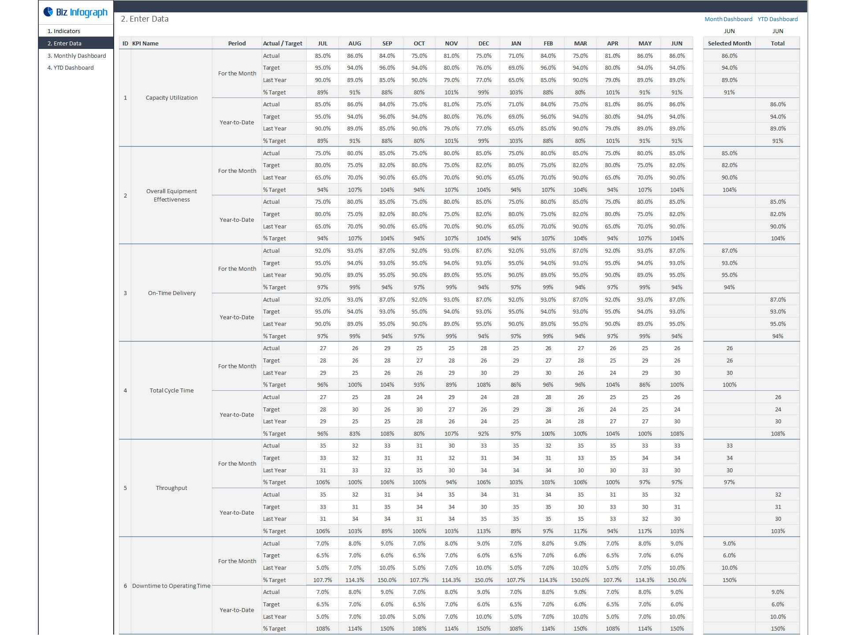Click Capacity Utilization For the Month period cell
This screenshot has height=635, width=846.
[237, 73]
